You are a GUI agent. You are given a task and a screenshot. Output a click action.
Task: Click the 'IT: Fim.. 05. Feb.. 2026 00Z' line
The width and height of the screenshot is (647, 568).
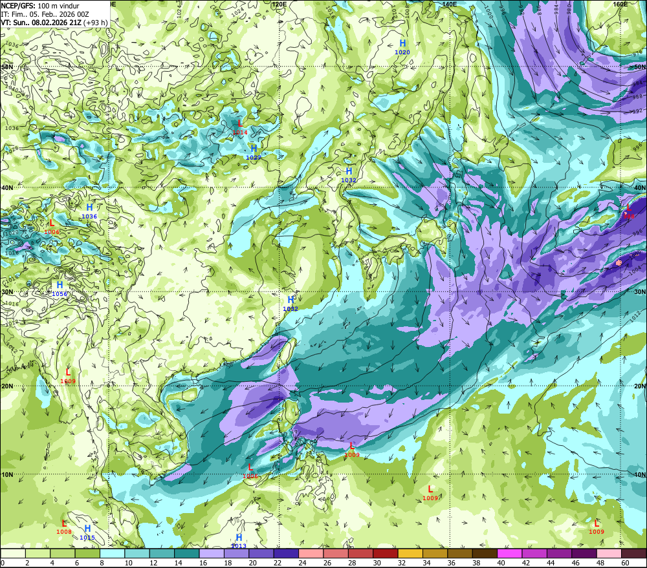[45, 14]
